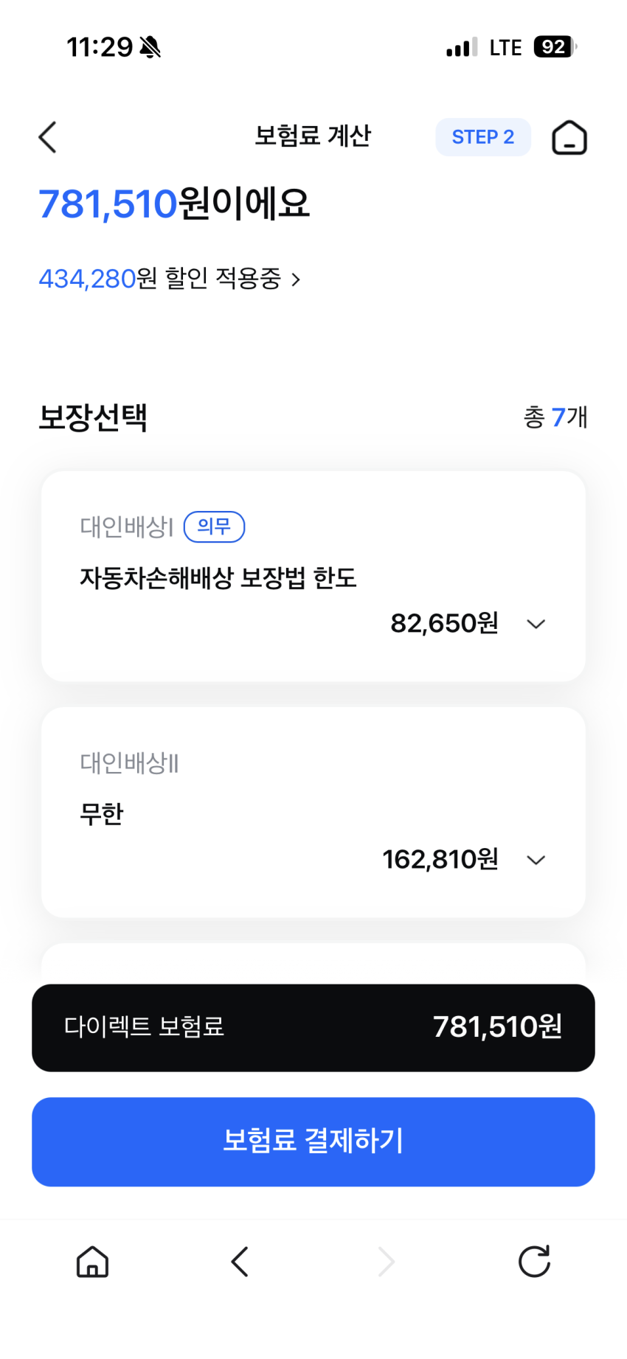The image size is (627, 1359).
Task: Expand the 82,650원 coverage chevron
Action: click(536, 624)
